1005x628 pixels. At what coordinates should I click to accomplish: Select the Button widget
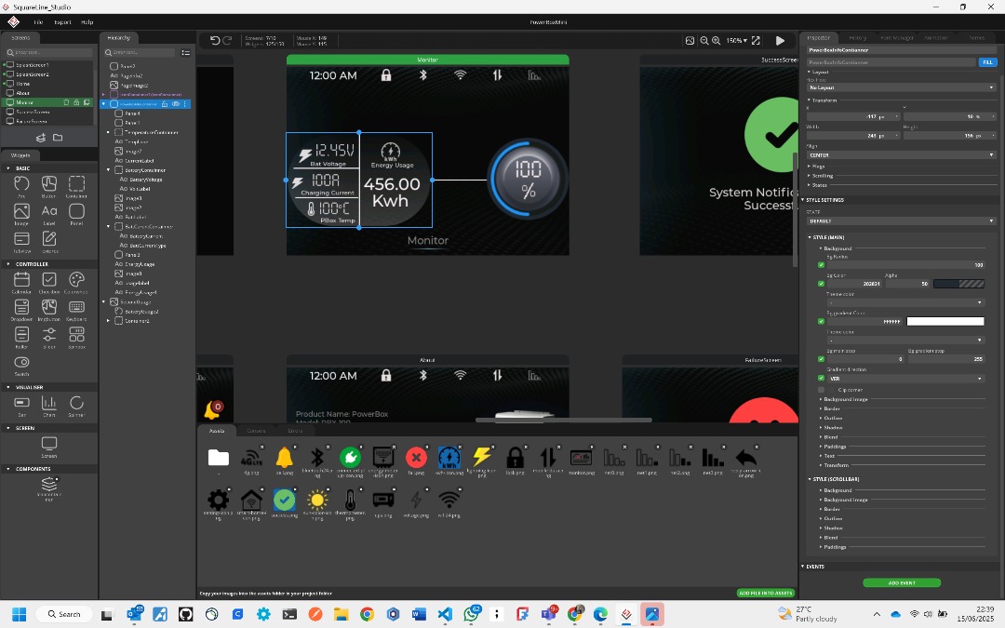point(48,184)
